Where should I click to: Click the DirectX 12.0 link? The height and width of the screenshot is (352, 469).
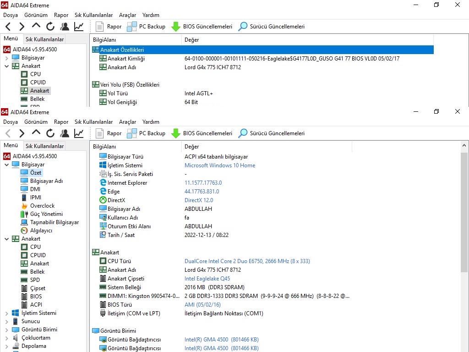199,200
